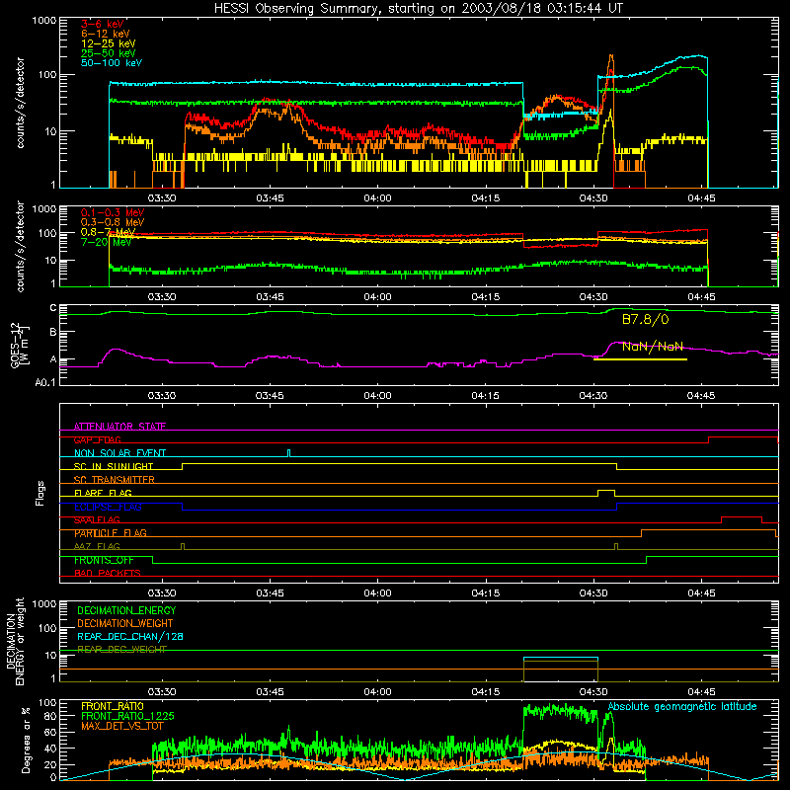Click the SC_IN_SUNLIGHT flag label
The width and height of the screenshot is (790, 790).
114,466
